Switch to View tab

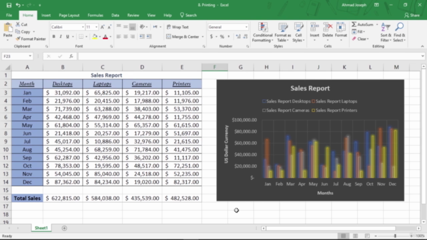pos(151,15)
